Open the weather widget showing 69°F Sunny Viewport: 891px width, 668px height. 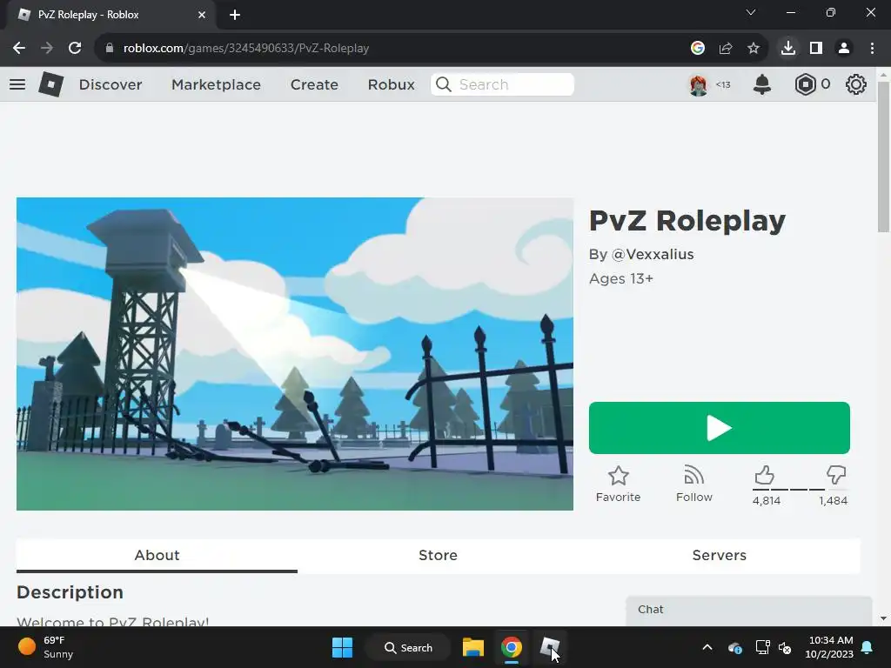click(x=45, y=647)
